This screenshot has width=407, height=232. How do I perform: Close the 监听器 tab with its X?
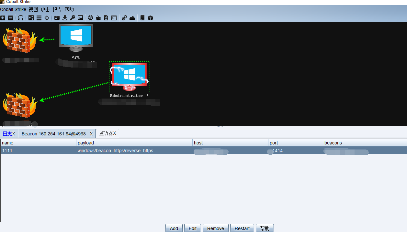pos(115,133)
